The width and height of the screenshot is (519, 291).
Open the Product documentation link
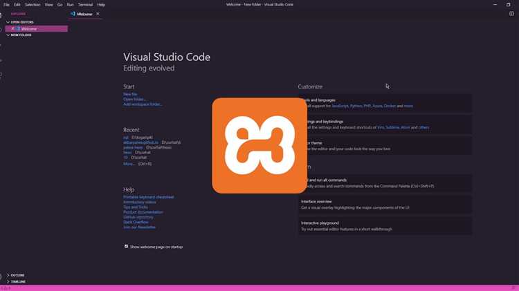point(143,212)
